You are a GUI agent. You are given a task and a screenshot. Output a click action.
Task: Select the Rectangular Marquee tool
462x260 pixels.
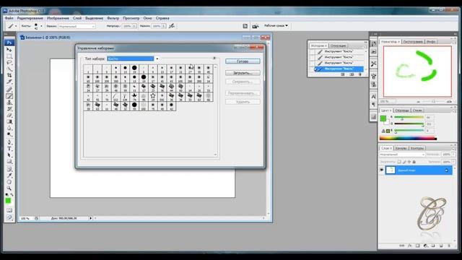coord(9,56)
